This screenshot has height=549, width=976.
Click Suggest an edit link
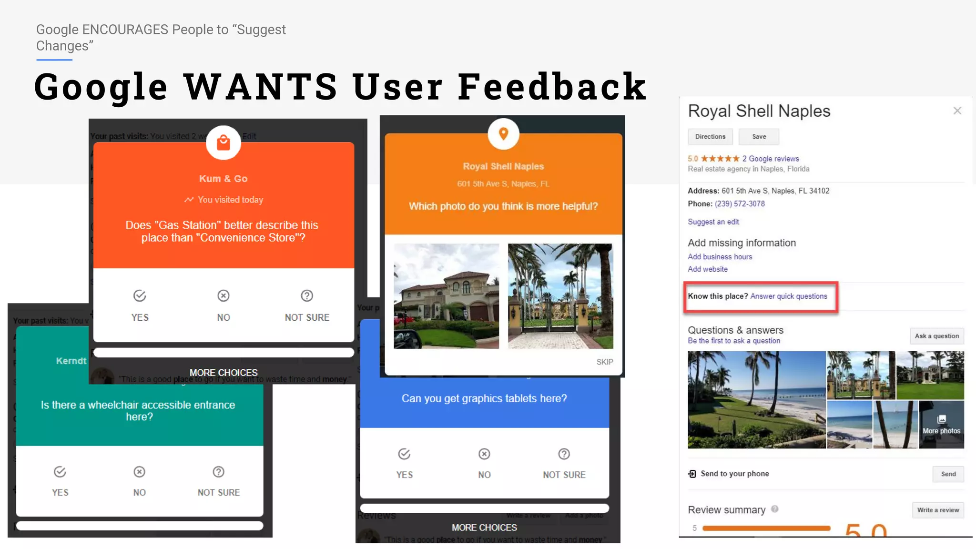pyautogui.click(x=713, y=222)
